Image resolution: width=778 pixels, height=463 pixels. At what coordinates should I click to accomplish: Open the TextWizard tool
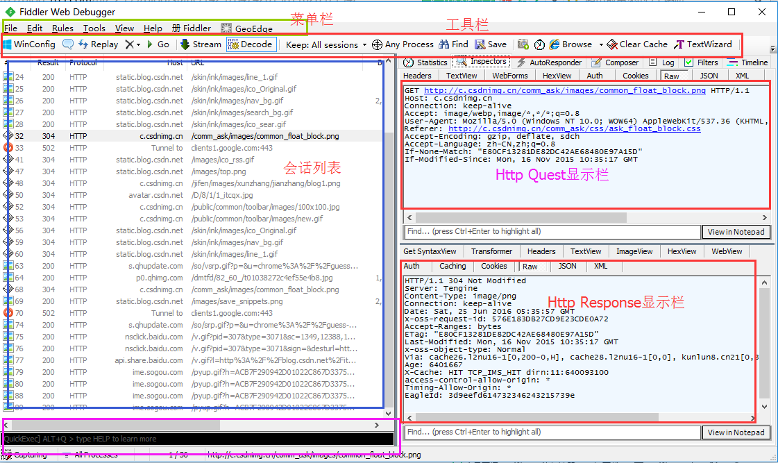[702, 44]
